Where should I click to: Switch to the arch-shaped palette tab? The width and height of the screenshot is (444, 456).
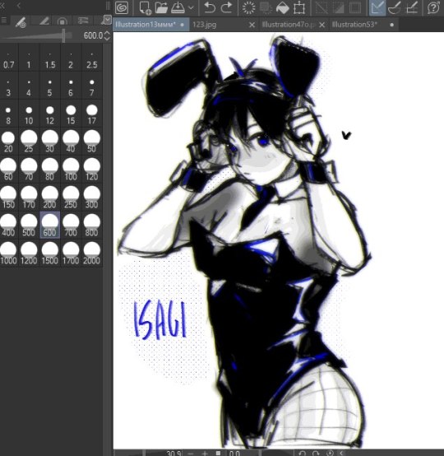(x=62, y=21)
